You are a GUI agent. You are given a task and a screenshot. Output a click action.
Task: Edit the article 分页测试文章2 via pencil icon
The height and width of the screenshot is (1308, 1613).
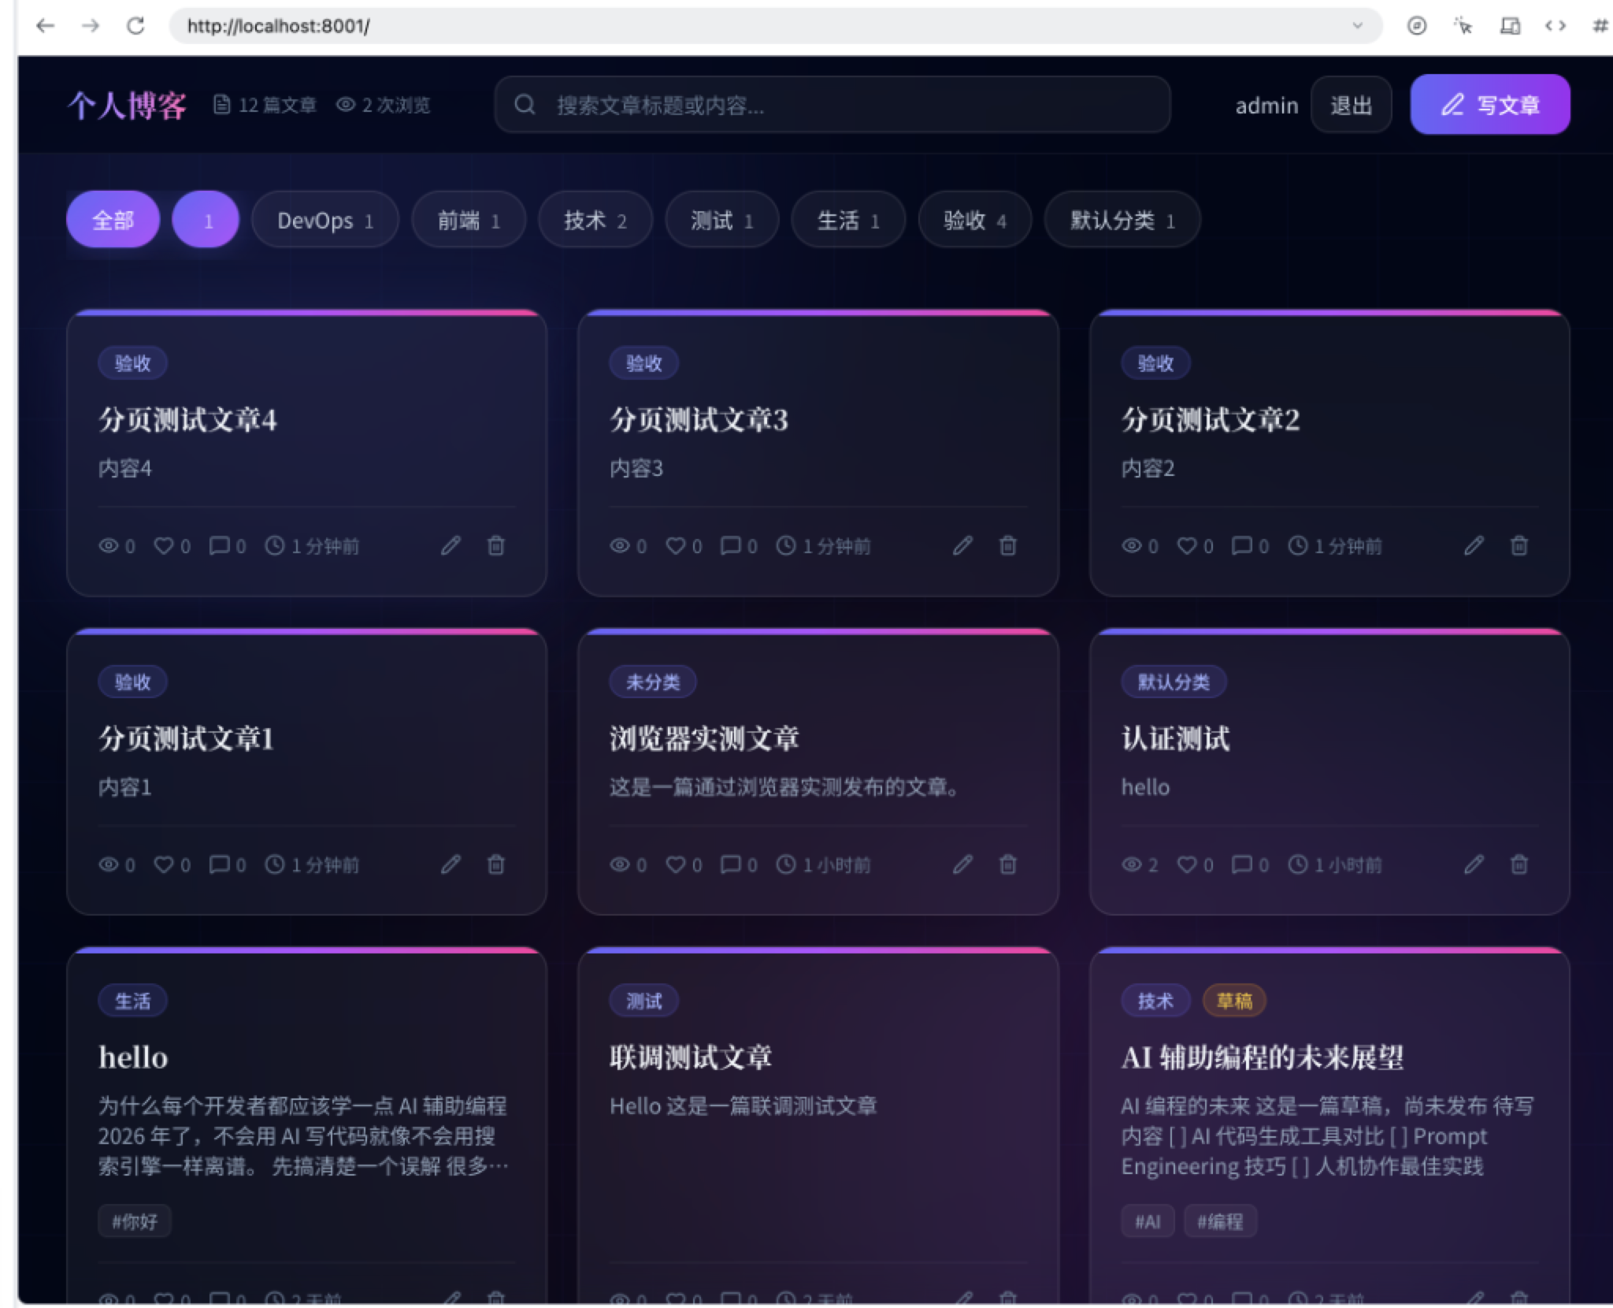[x=1474, y=545]
